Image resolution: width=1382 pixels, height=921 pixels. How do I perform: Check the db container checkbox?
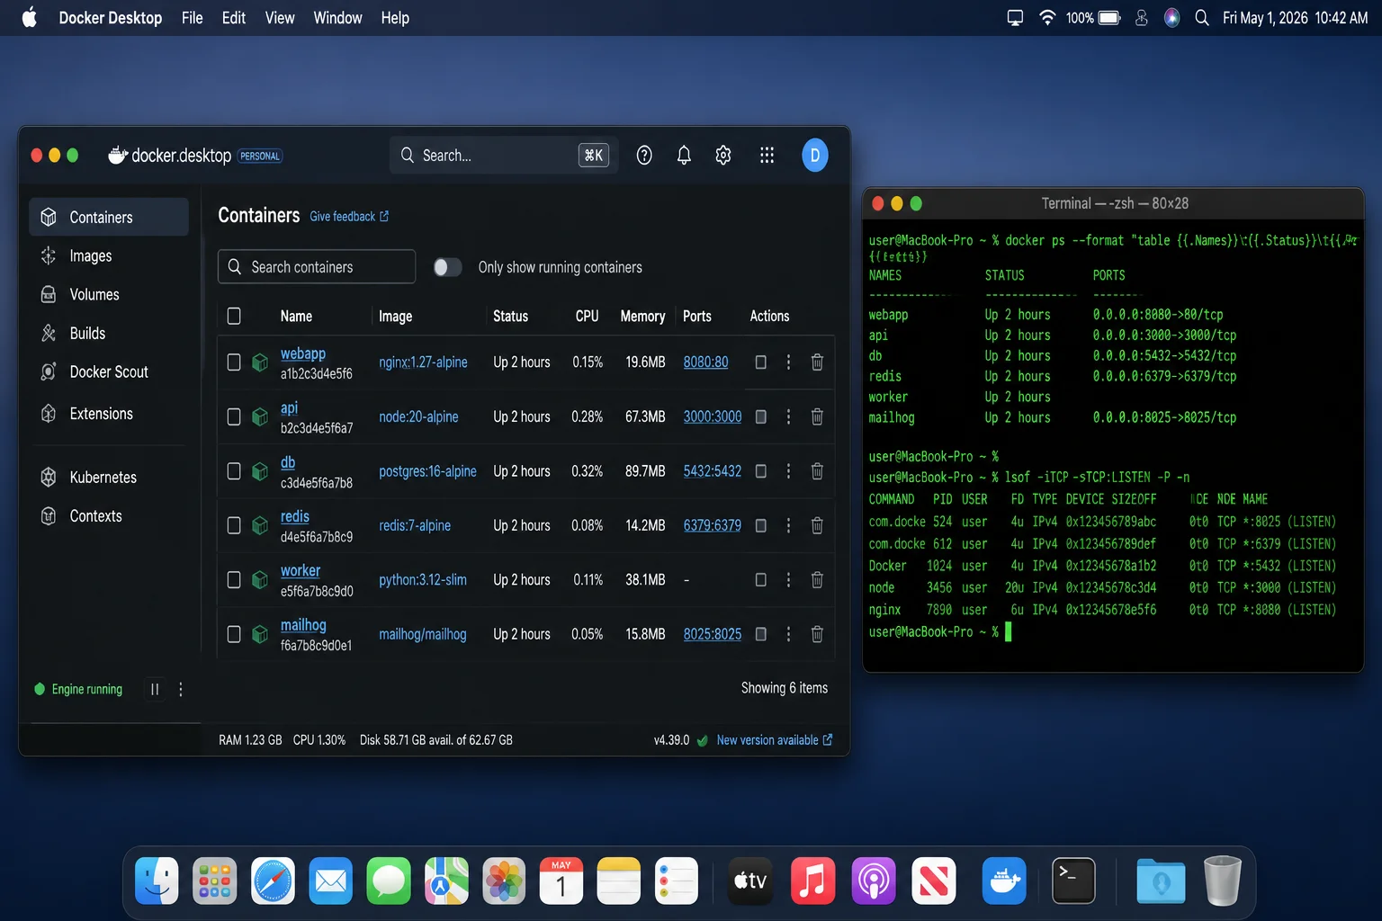(234, 471)
